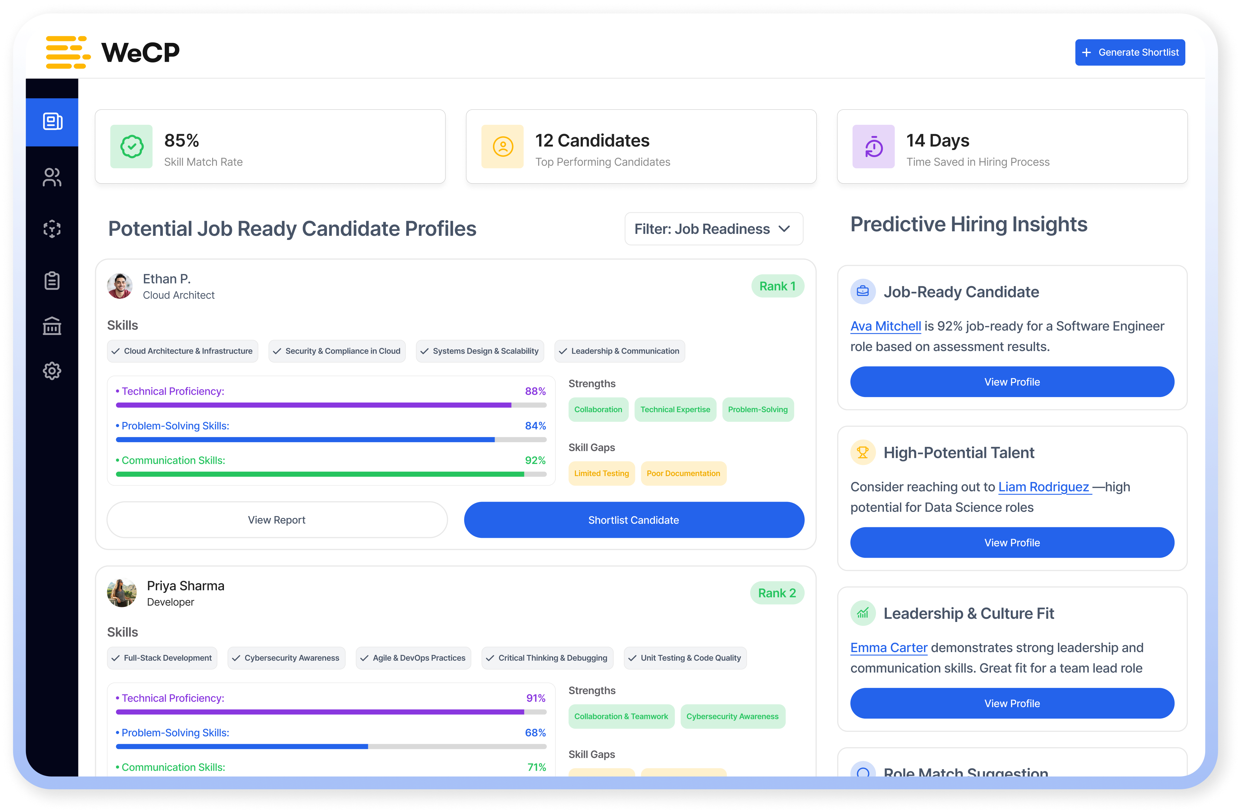
Task: Click the name Ethan P.
Action: 167,279
